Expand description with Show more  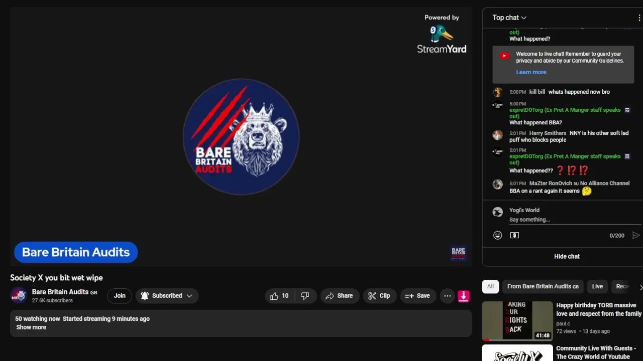click(31, 327)
